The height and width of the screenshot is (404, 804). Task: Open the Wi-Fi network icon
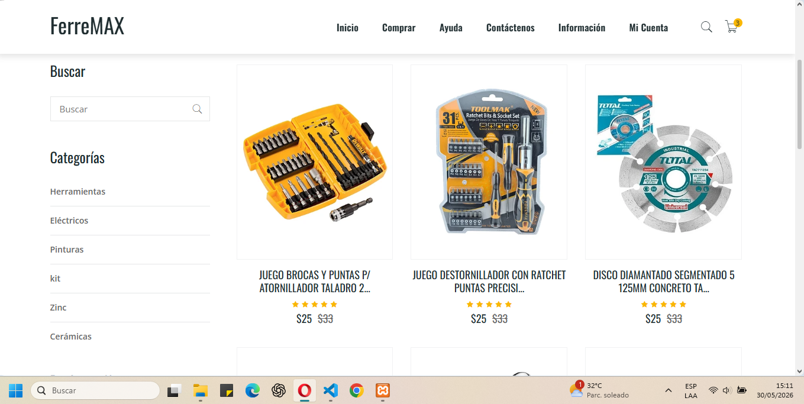click(713, 390)
